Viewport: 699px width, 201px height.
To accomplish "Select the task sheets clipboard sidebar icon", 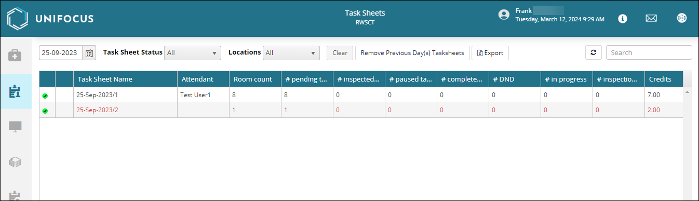I will [15, 91].
